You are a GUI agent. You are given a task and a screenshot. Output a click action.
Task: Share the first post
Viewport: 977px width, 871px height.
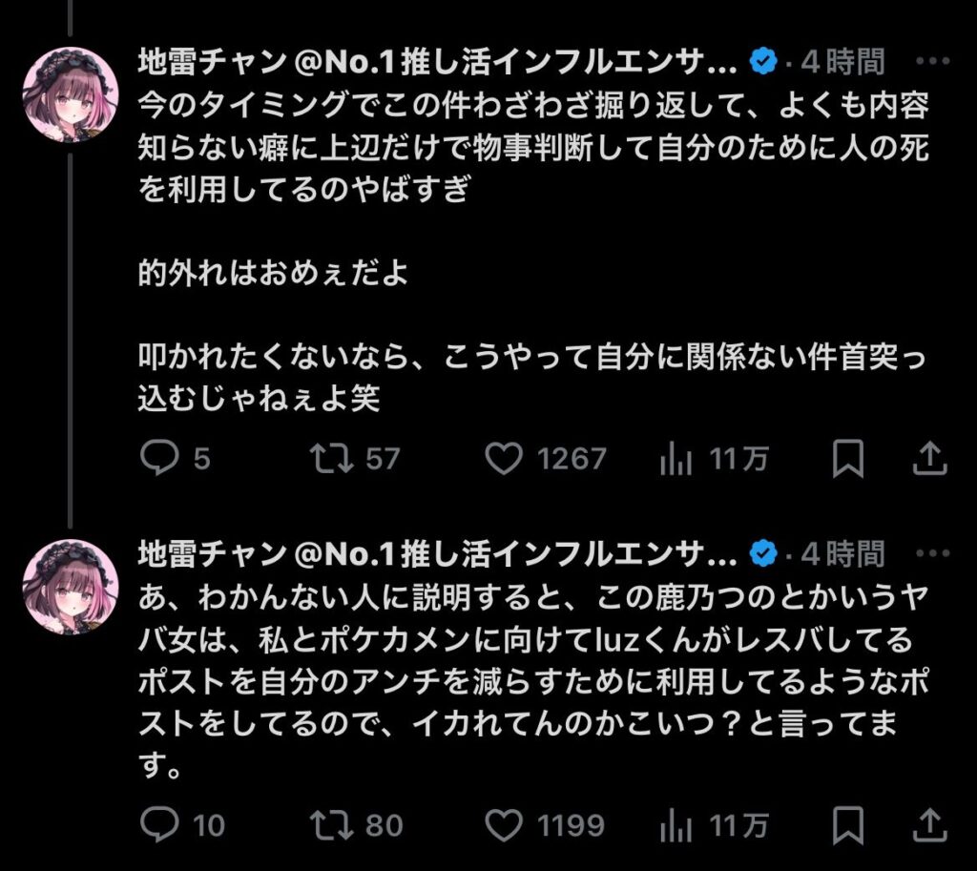(928, 460)
